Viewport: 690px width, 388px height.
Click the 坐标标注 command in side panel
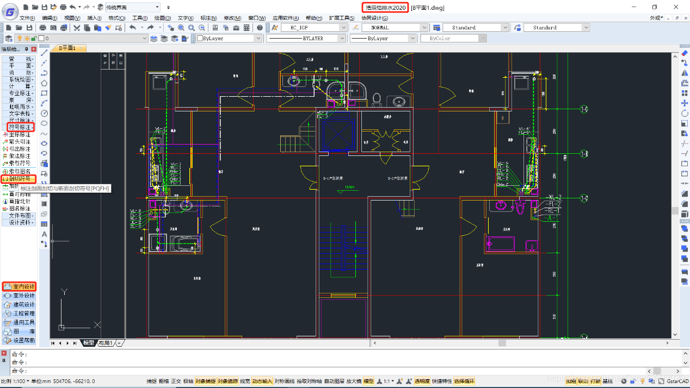tap(17, 134)
